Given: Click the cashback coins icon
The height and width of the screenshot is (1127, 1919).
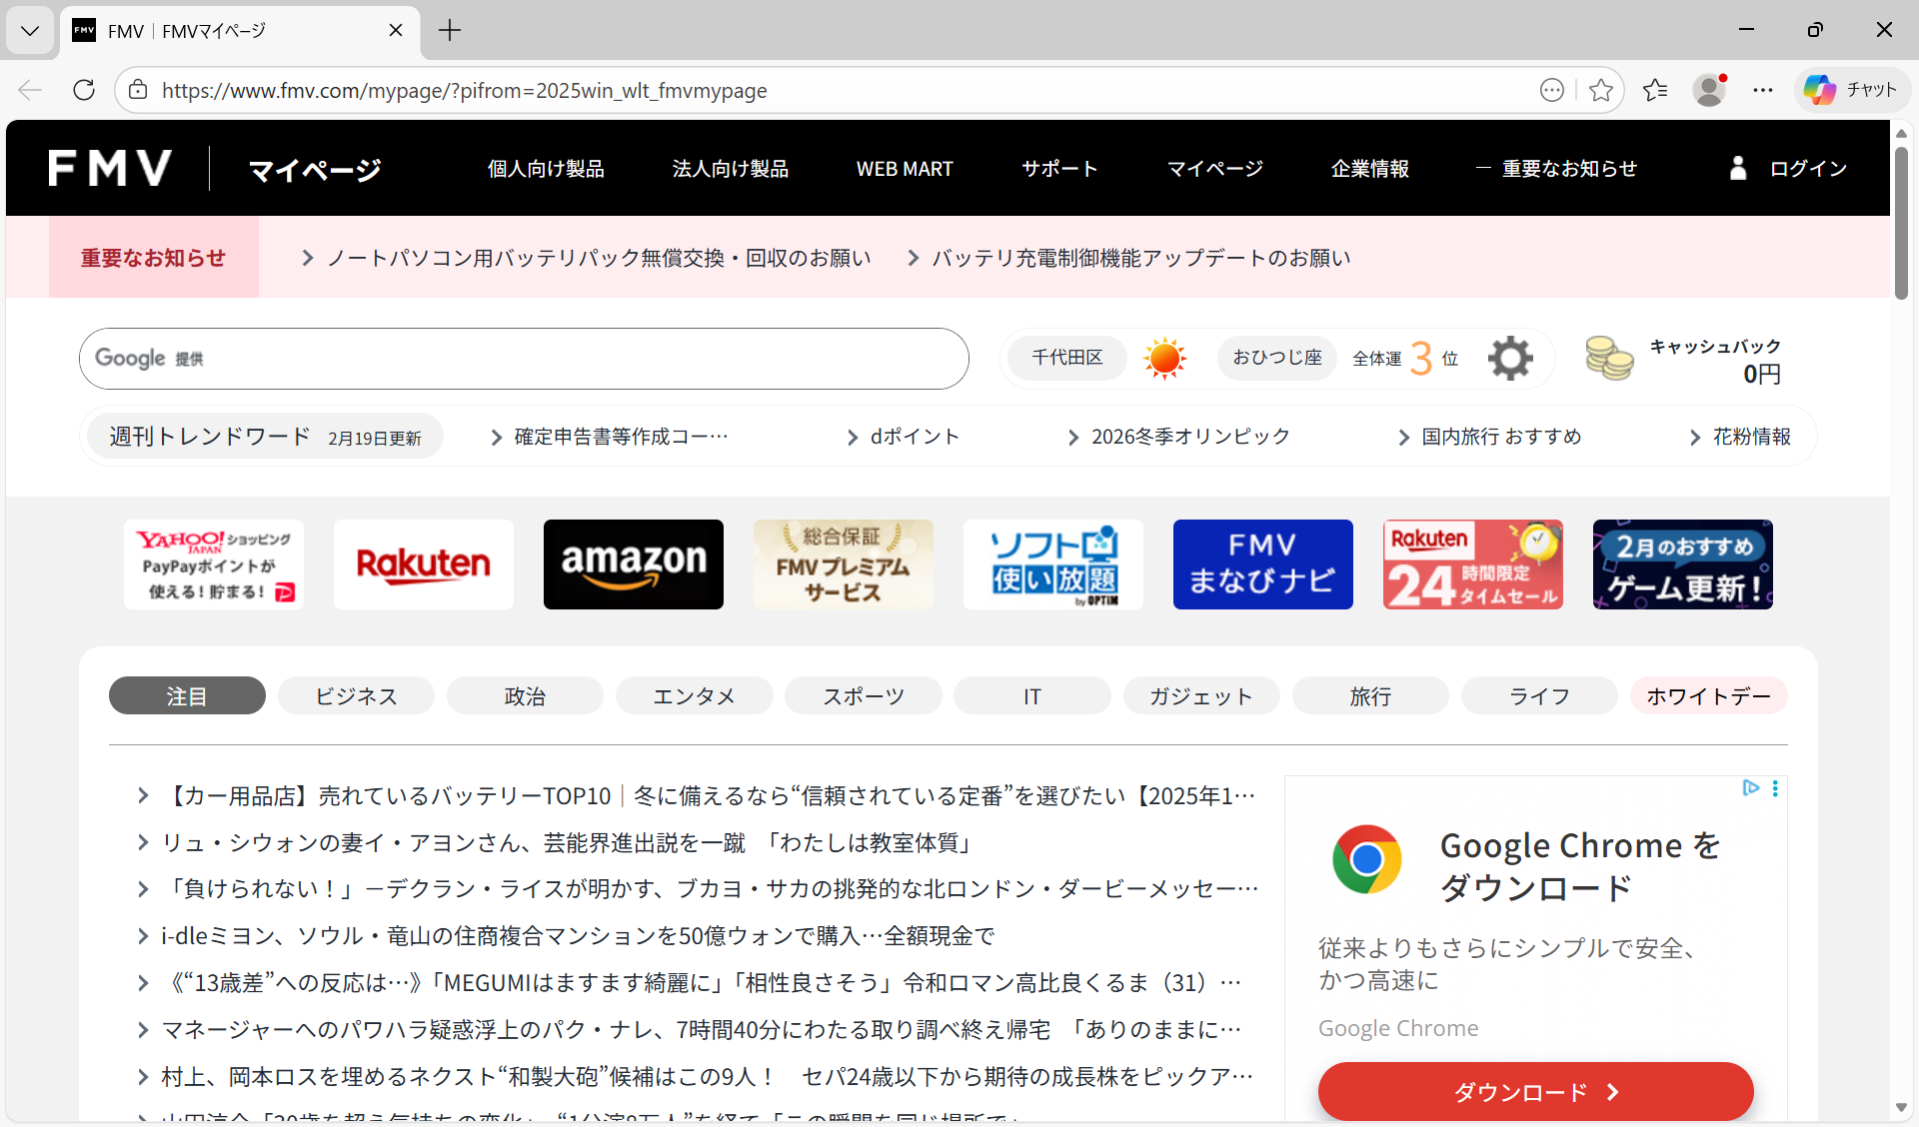Looking at the screenshot, I should tap(1608, 358).
